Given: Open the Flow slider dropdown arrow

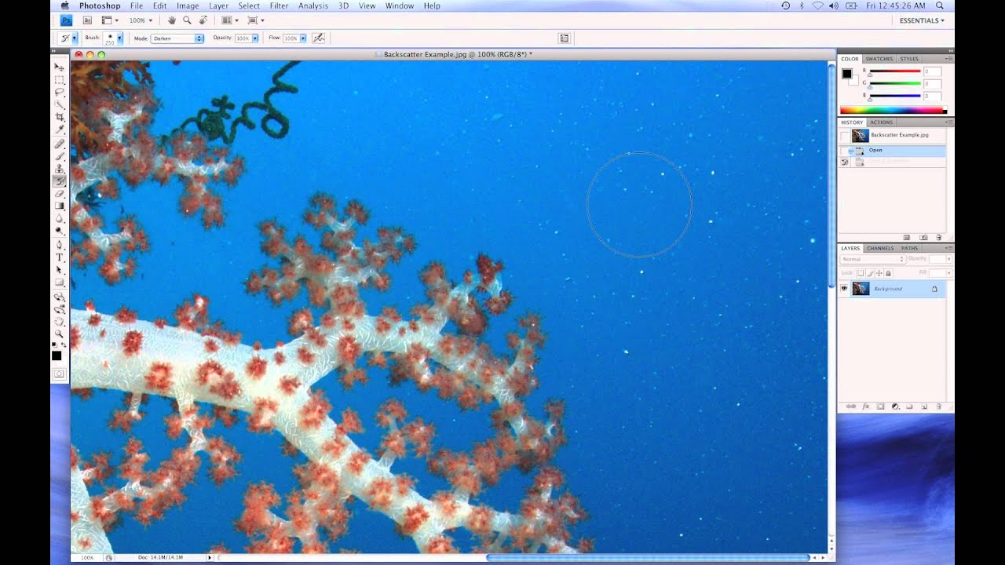Looking at the screenshot, I should tap(302, 38).
